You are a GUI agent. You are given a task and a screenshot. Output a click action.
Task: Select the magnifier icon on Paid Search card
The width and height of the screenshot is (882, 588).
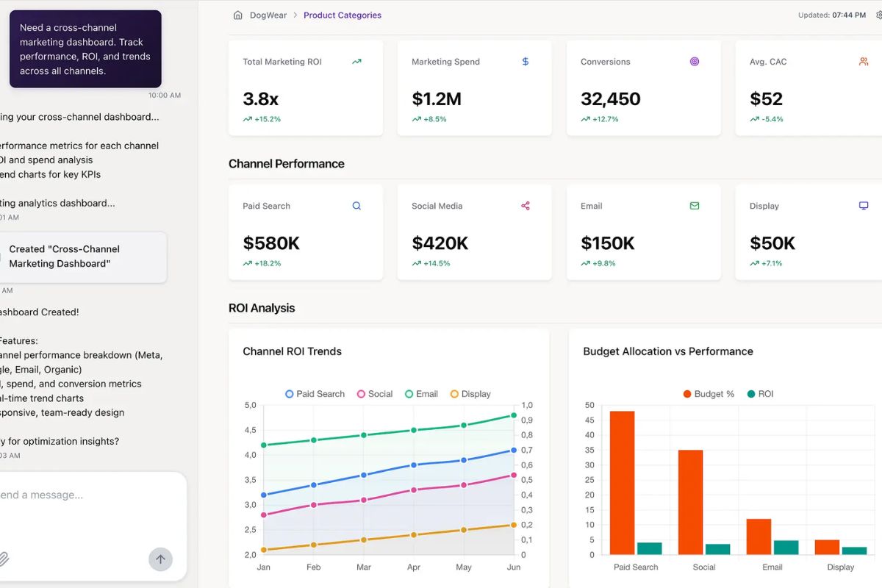356,206
